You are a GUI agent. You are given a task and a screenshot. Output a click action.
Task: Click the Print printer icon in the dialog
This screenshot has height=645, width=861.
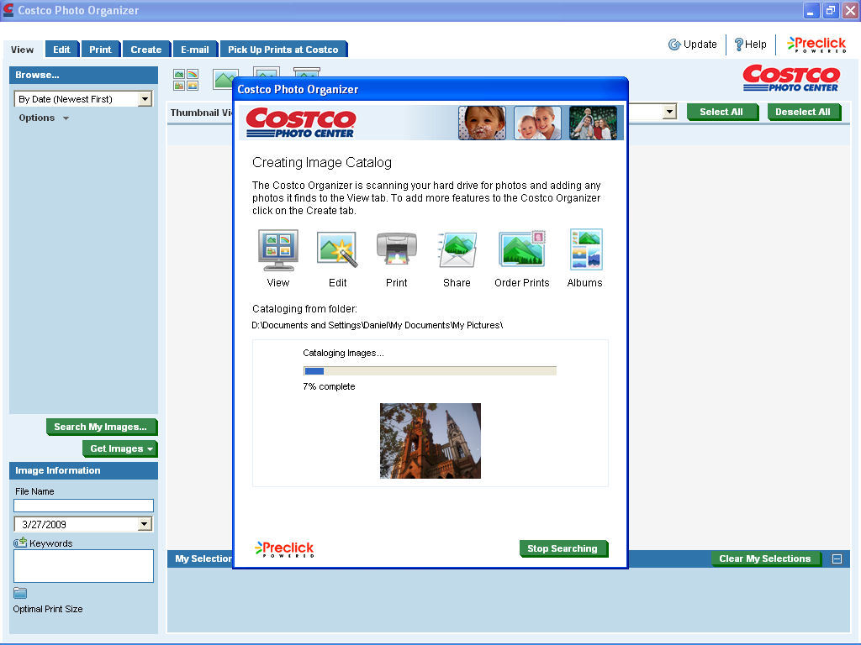tap(396, 250)
